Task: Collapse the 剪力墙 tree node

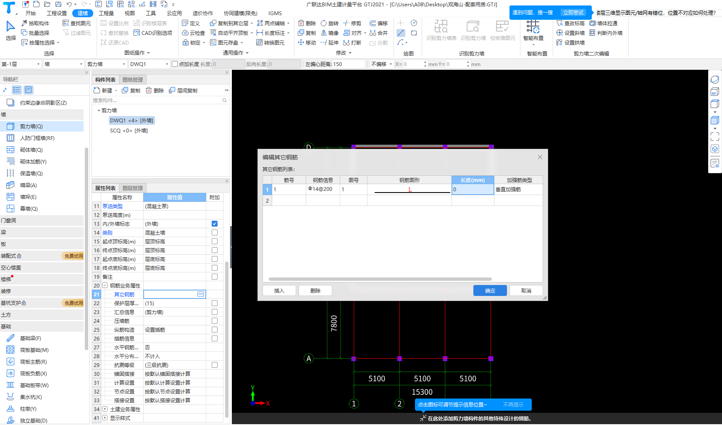Action: pyautogui.click(x=99, y=111)
